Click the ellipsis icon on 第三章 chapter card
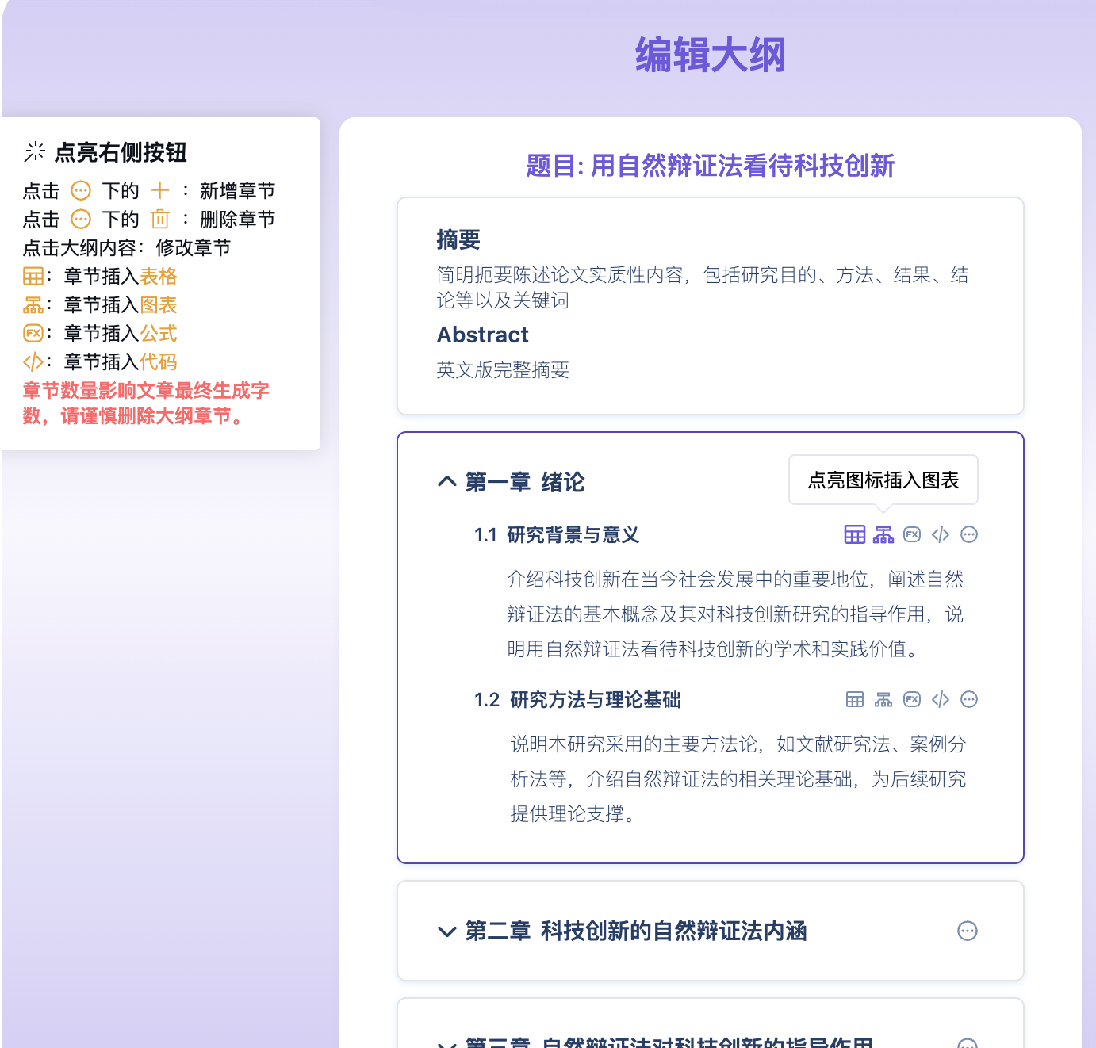This screenshot has height=1048, width=1096. tap(968, 1045)
